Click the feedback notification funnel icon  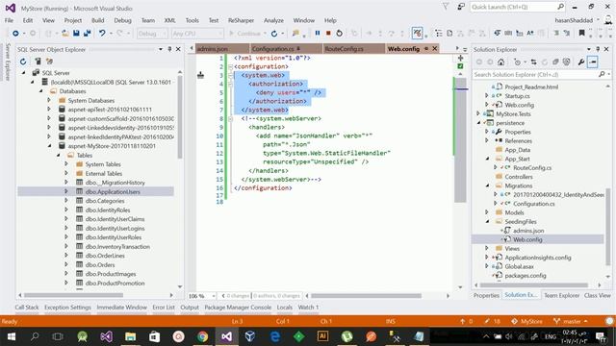pos(446,7)
